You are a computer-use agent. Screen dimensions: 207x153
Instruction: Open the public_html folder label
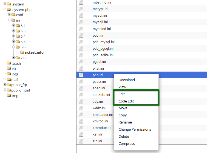click(21, 90)
